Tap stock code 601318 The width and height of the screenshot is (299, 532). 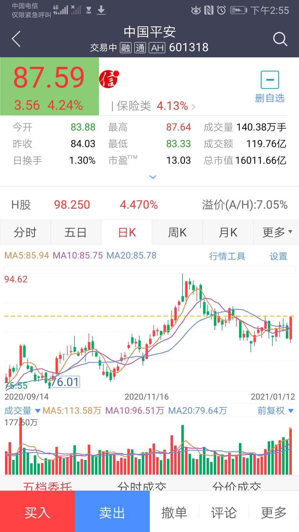(x=189, y=47)
